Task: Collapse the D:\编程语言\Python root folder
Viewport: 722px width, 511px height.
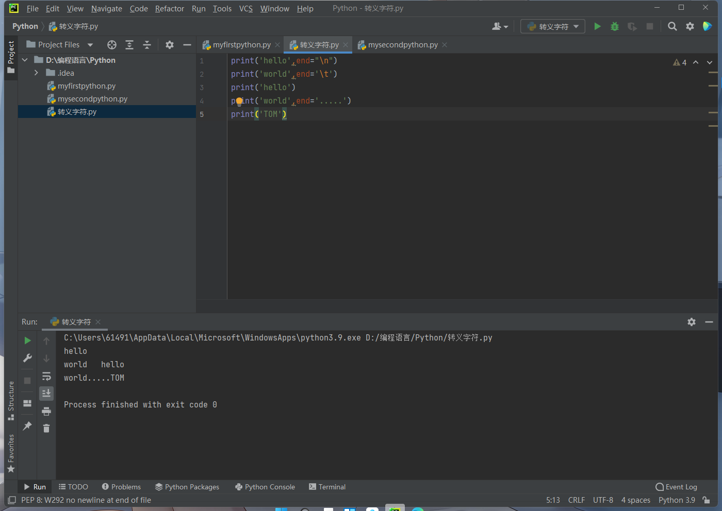Action: 25,60
